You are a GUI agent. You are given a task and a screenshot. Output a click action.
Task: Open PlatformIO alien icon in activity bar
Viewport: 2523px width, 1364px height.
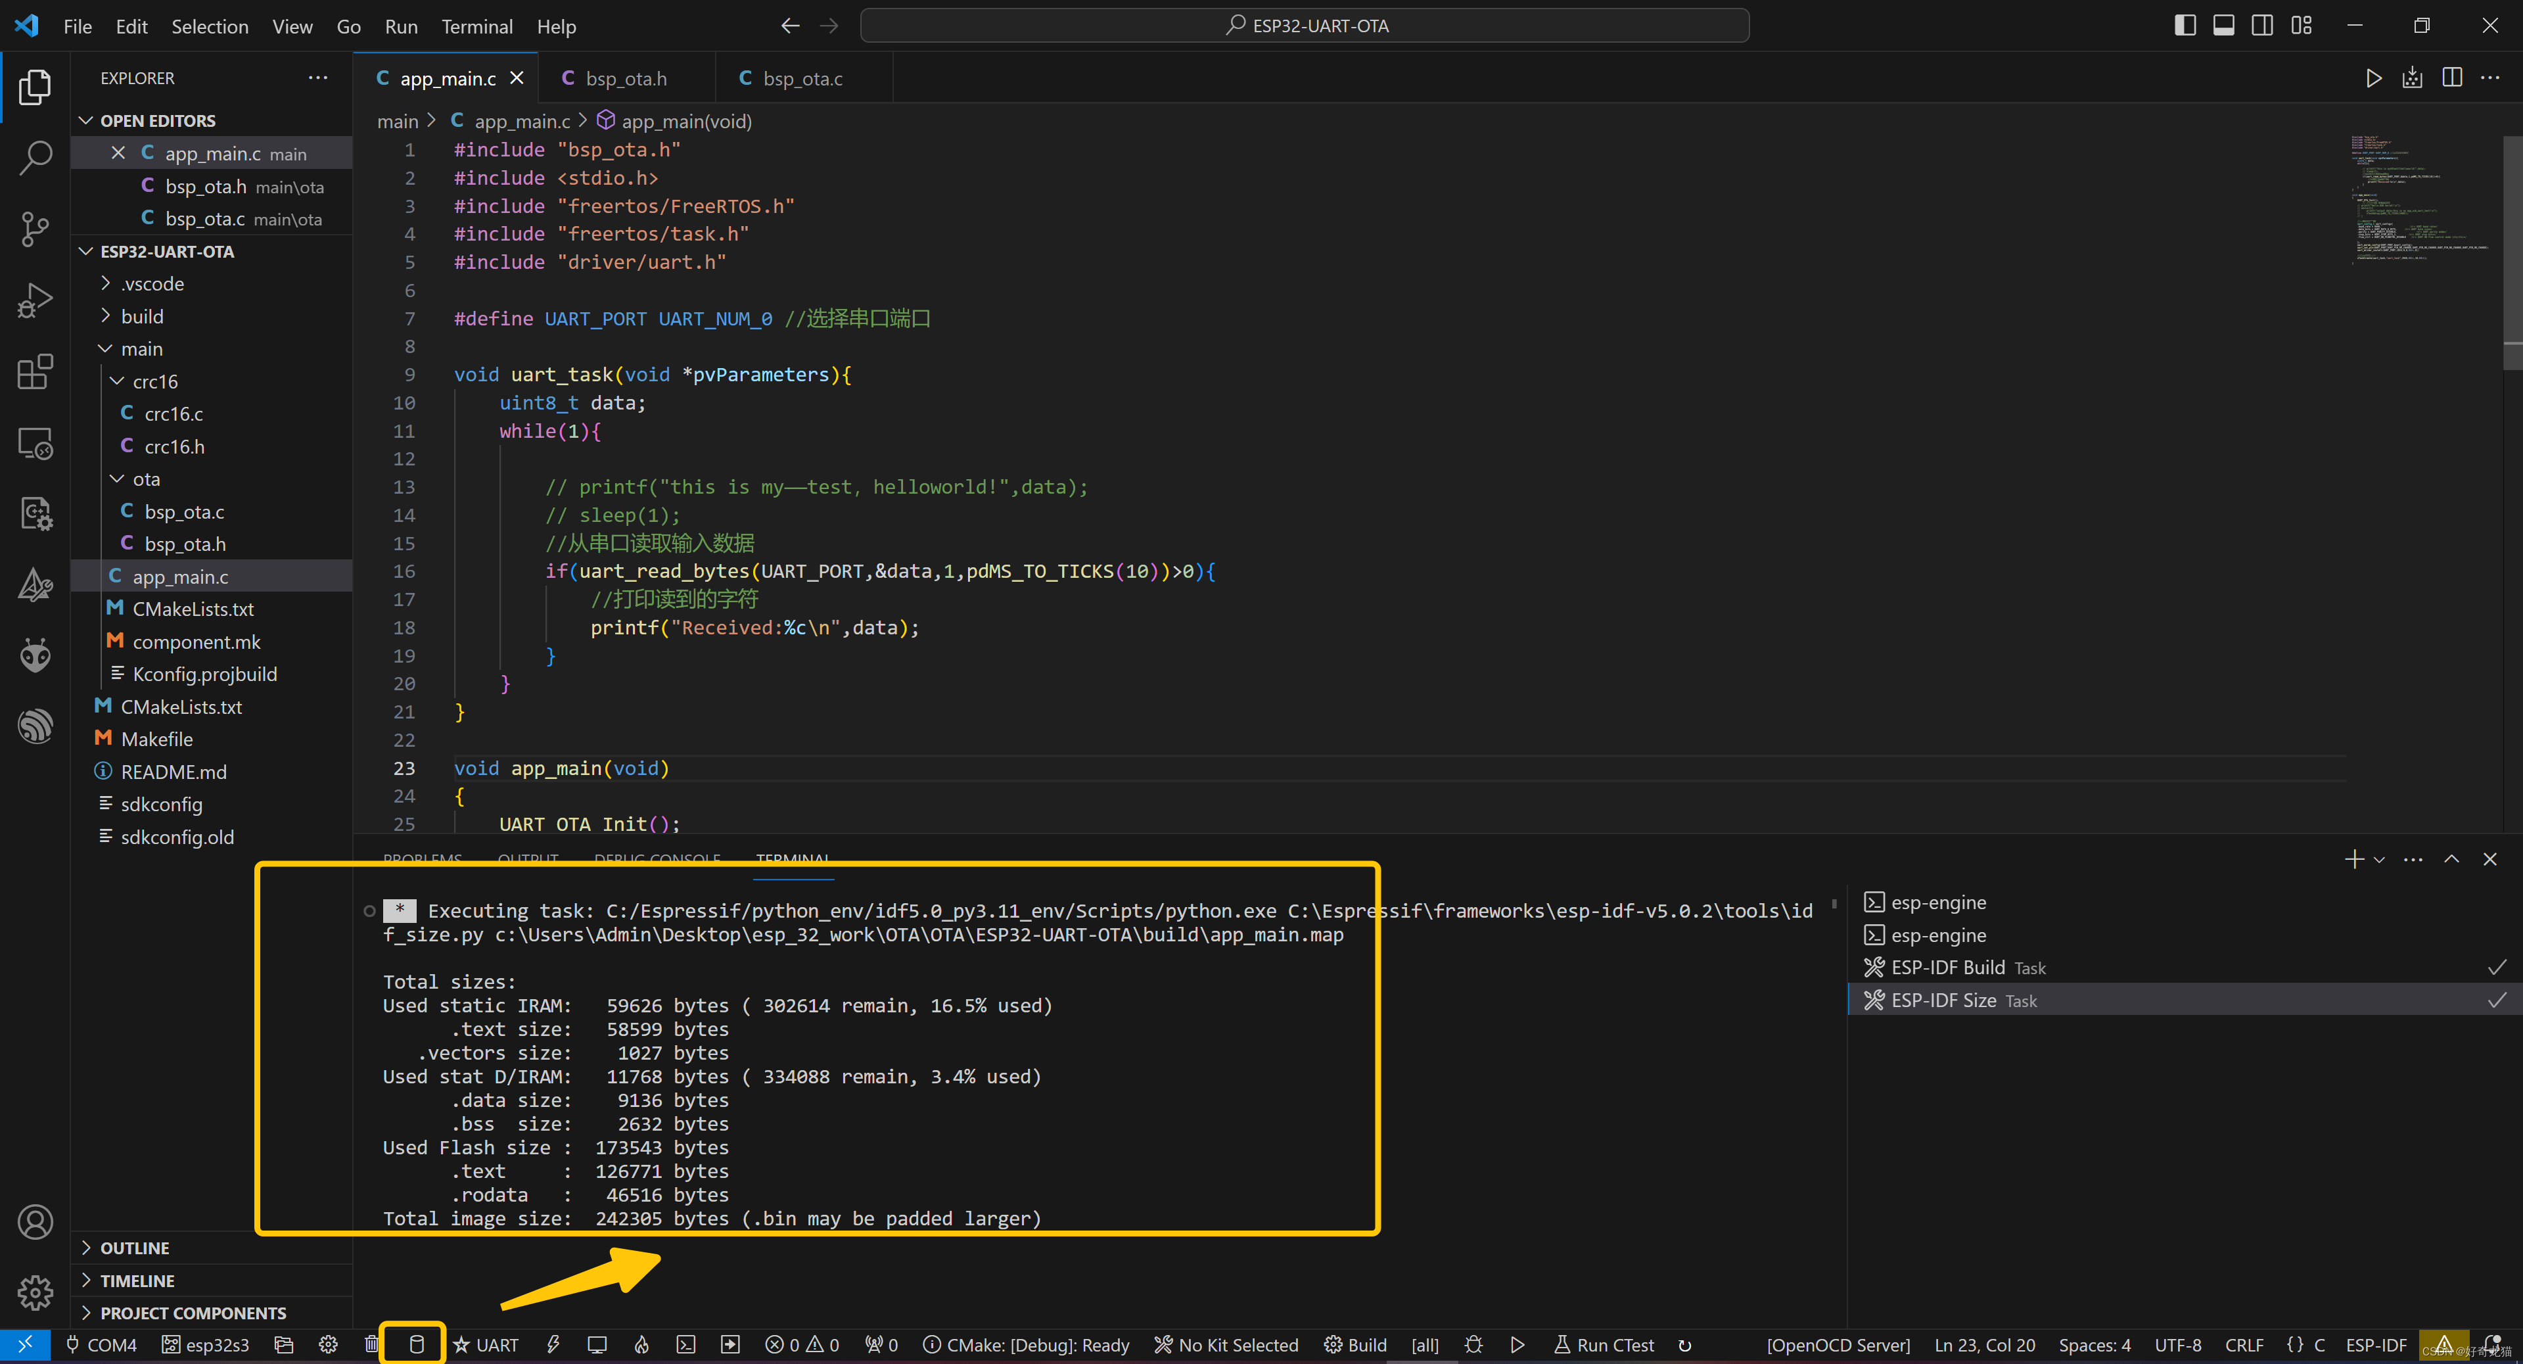coord(35,655)
